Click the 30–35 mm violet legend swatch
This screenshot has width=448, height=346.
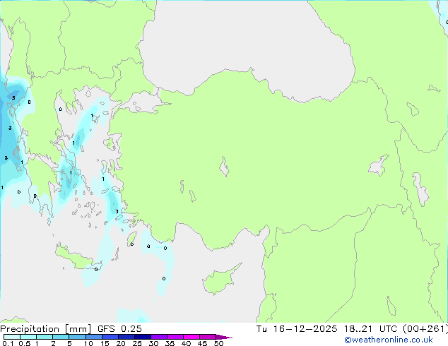pos(159,337)
